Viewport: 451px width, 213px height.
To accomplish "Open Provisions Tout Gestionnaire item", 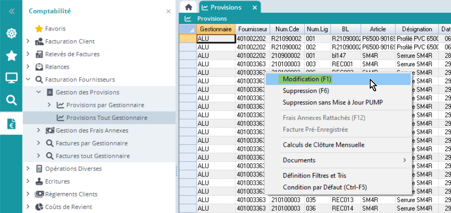I will [107, 118].
